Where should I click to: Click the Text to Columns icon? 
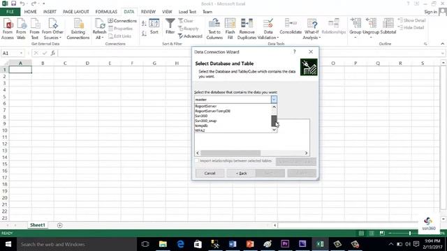pos(214,29)
